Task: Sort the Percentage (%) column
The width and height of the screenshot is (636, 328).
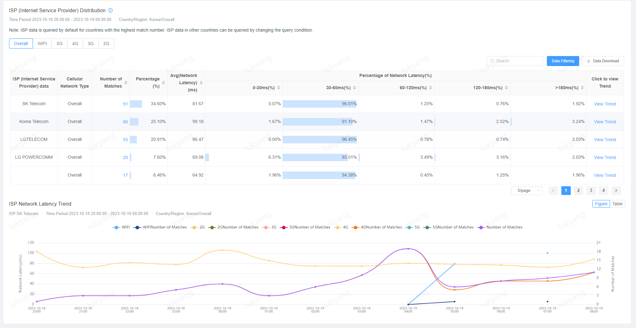Action: point(163,83)
